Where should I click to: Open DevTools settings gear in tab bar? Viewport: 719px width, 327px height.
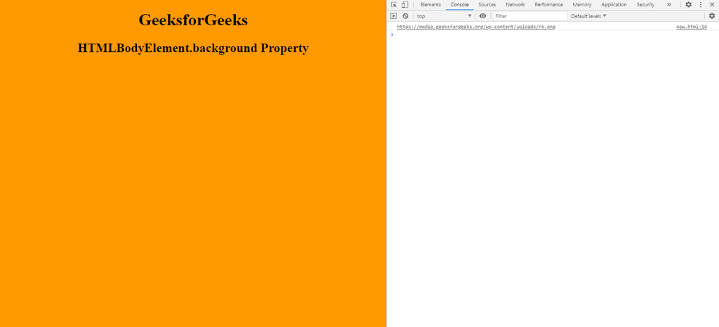click(688, 5)
